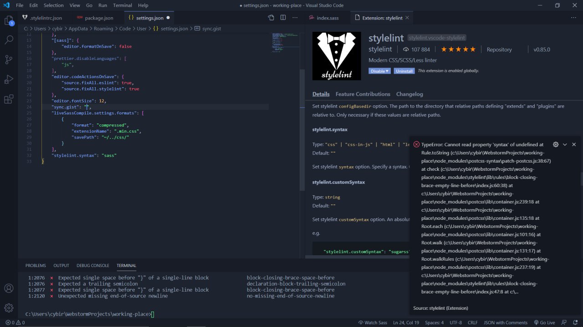Open the Help menu
Image resolution: width=583 pixels, height=327 pixels.
coord(143,5)
